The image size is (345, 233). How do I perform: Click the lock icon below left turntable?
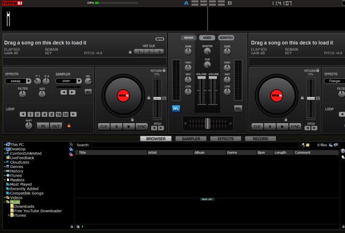coord(132,120)
